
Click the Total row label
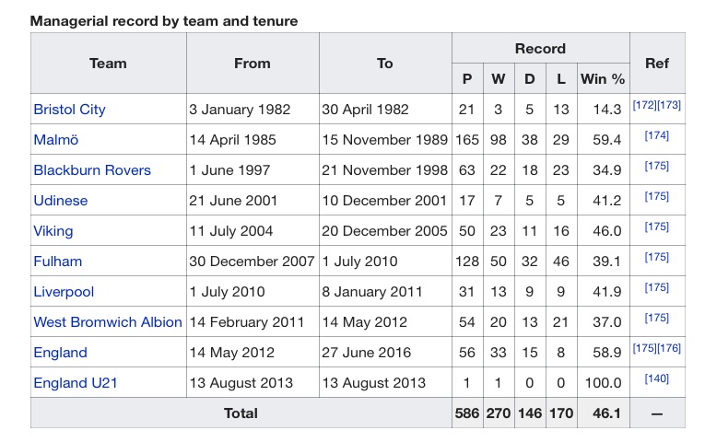click(241, 413)
